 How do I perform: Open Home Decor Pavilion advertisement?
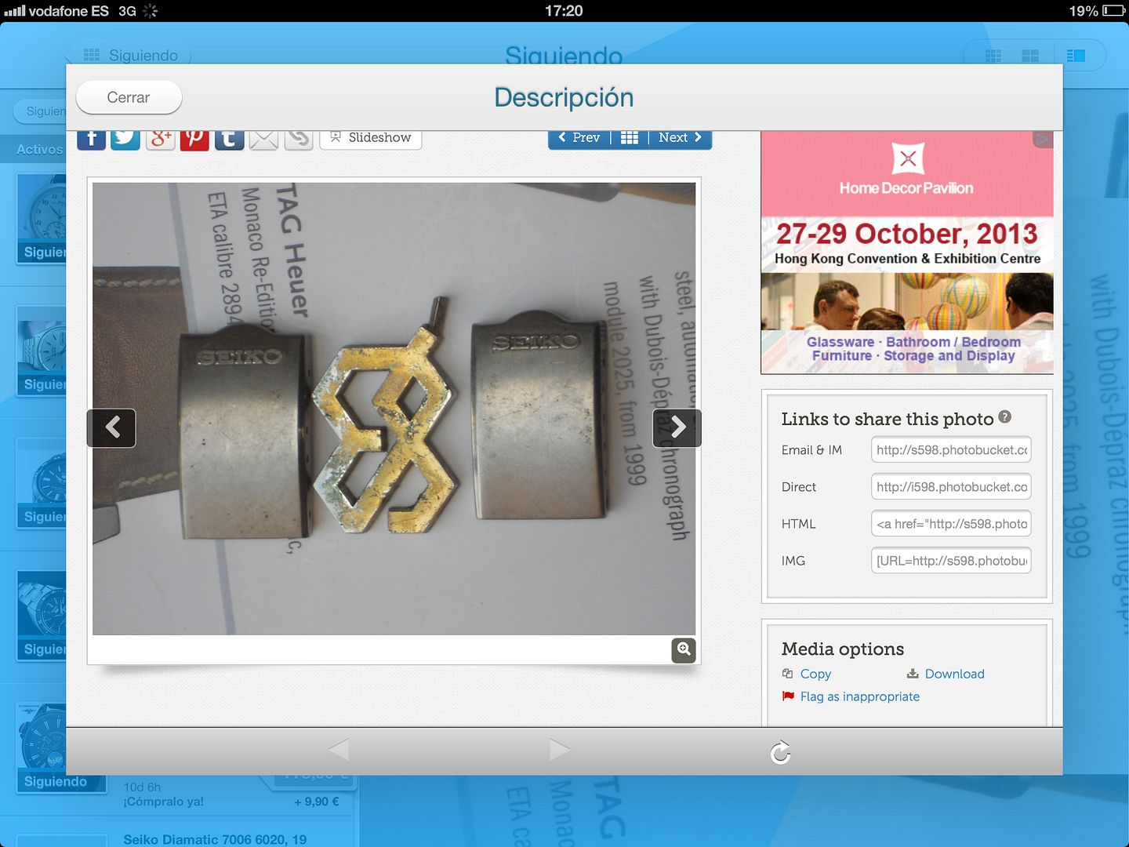907,253
